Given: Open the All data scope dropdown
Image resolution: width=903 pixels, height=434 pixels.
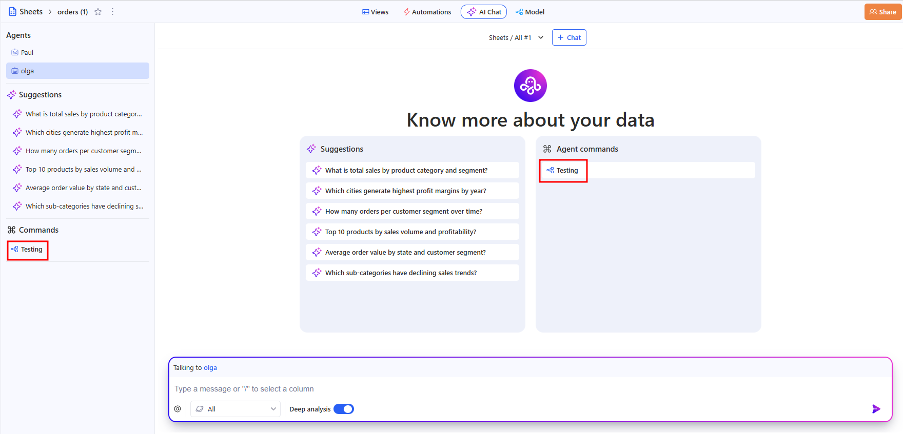Looking at the screenshot, I should (235, 409).
